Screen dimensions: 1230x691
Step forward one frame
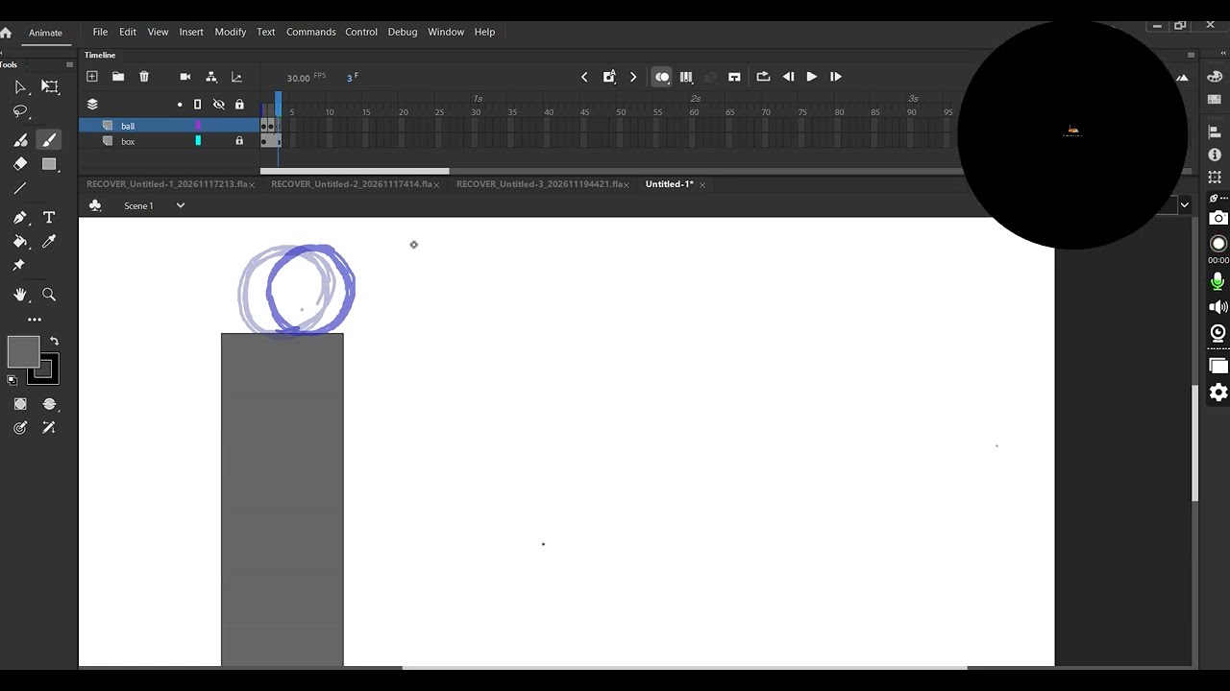836,77
